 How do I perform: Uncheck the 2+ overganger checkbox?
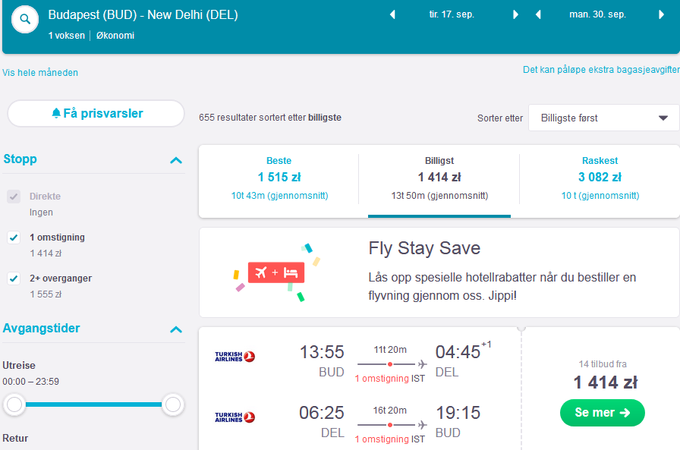point(14,278)
